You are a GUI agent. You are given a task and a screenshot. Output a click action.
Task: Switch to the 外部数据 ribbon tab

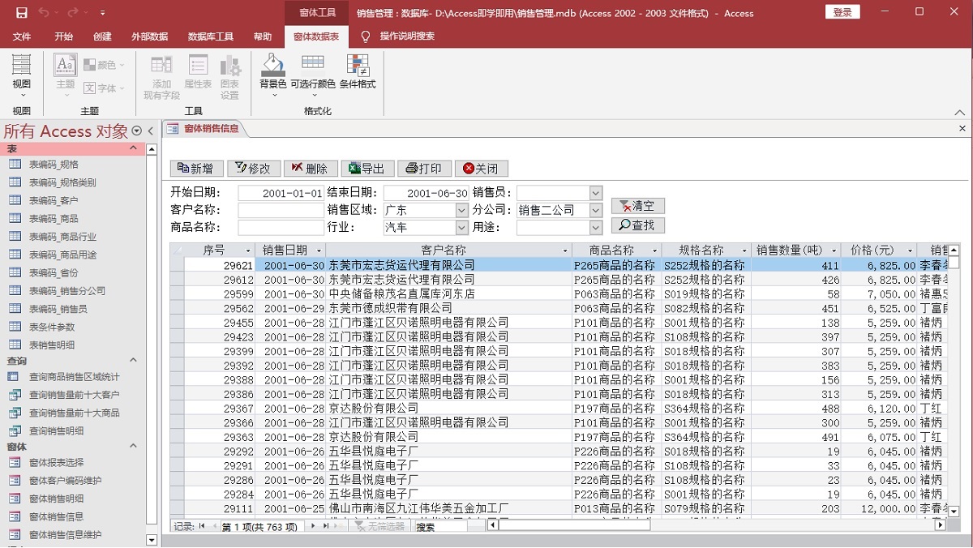click(x=150, y=36)
